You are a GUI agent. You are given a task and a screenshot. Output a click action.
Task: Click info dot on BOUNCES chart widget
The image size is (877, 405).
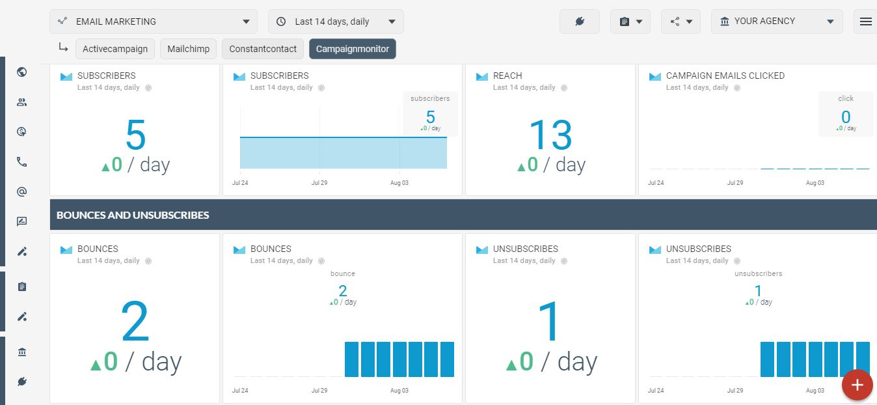pos(321,260)
